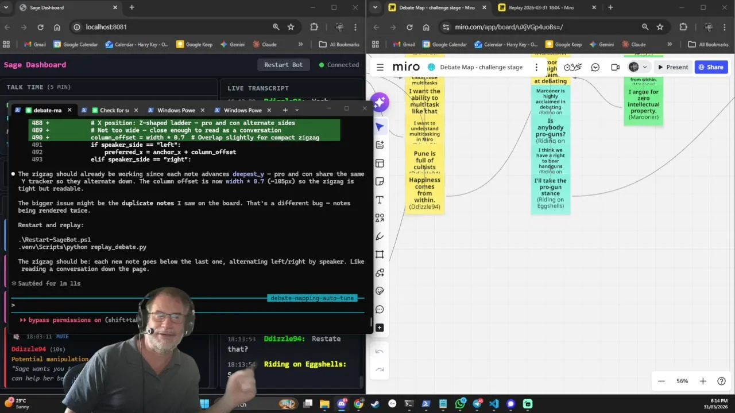
Task: Click the terminal command prompt input line
Action: pos(187,305)
